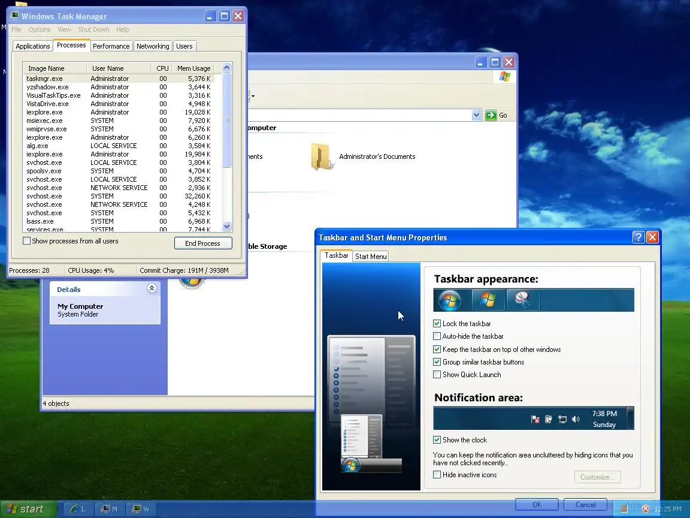This screenshot has width=690, height=518.
Task: Open the Shut Down menu
Action: 93,29
